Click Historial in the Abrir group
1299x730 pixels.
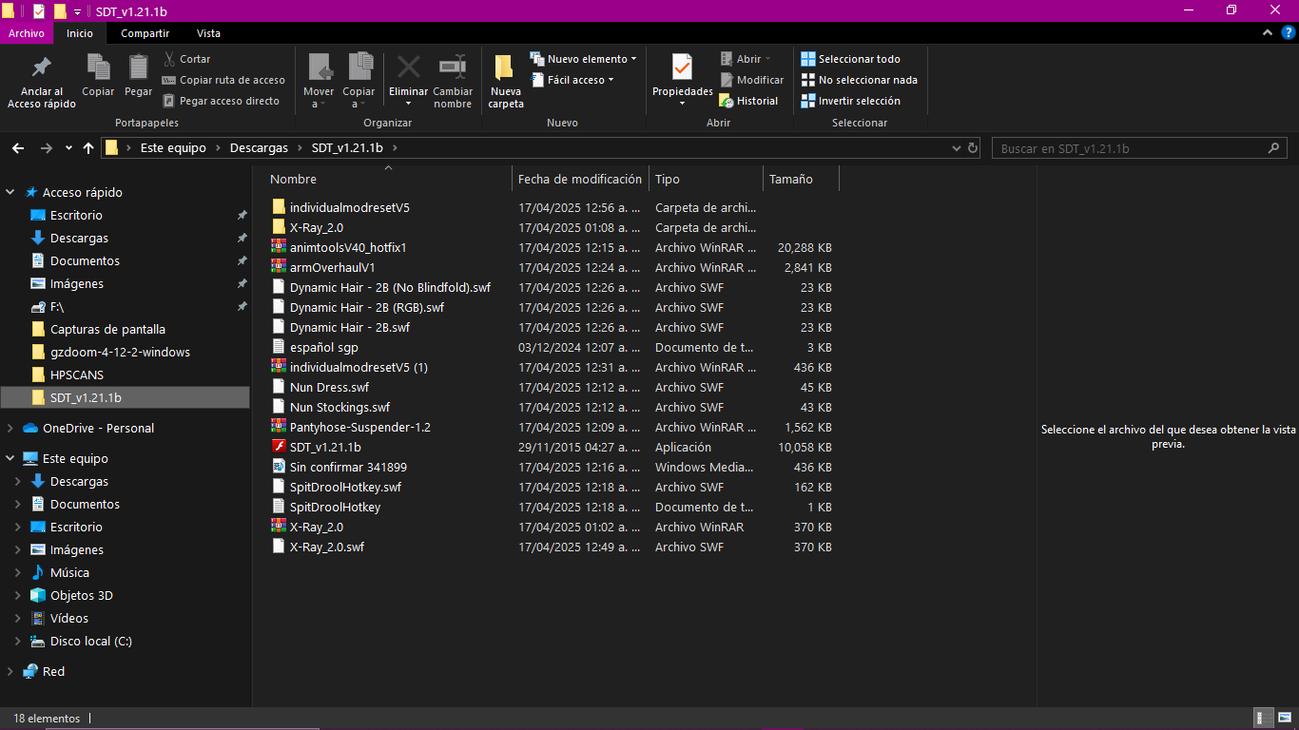point(749,101)
